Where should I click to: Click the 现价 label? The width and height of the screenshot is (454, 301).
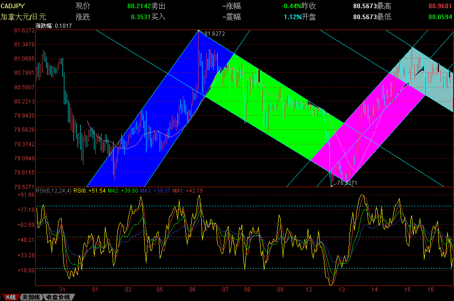[x=83, y=6]
